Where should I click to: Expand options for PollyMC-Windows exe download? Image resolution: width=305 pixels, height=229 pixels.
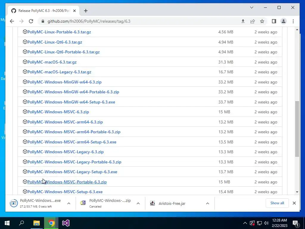(69, 203)
